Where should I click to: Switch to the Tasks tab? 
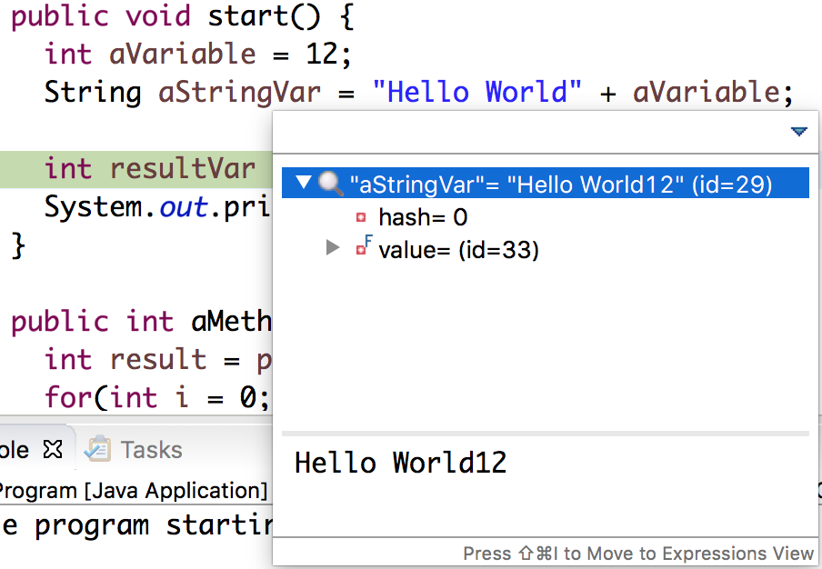151,450
